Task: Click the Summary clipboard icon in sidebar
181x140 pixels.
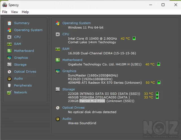Action: (9, 23)
